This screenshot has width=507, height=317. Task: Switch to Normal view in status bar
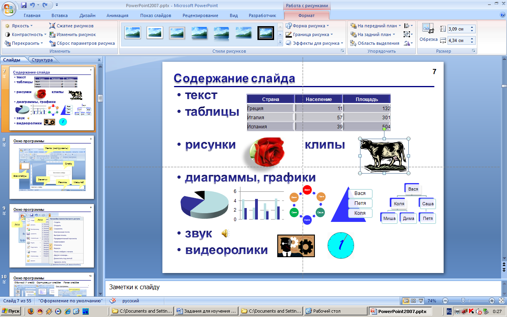[406, 301]
